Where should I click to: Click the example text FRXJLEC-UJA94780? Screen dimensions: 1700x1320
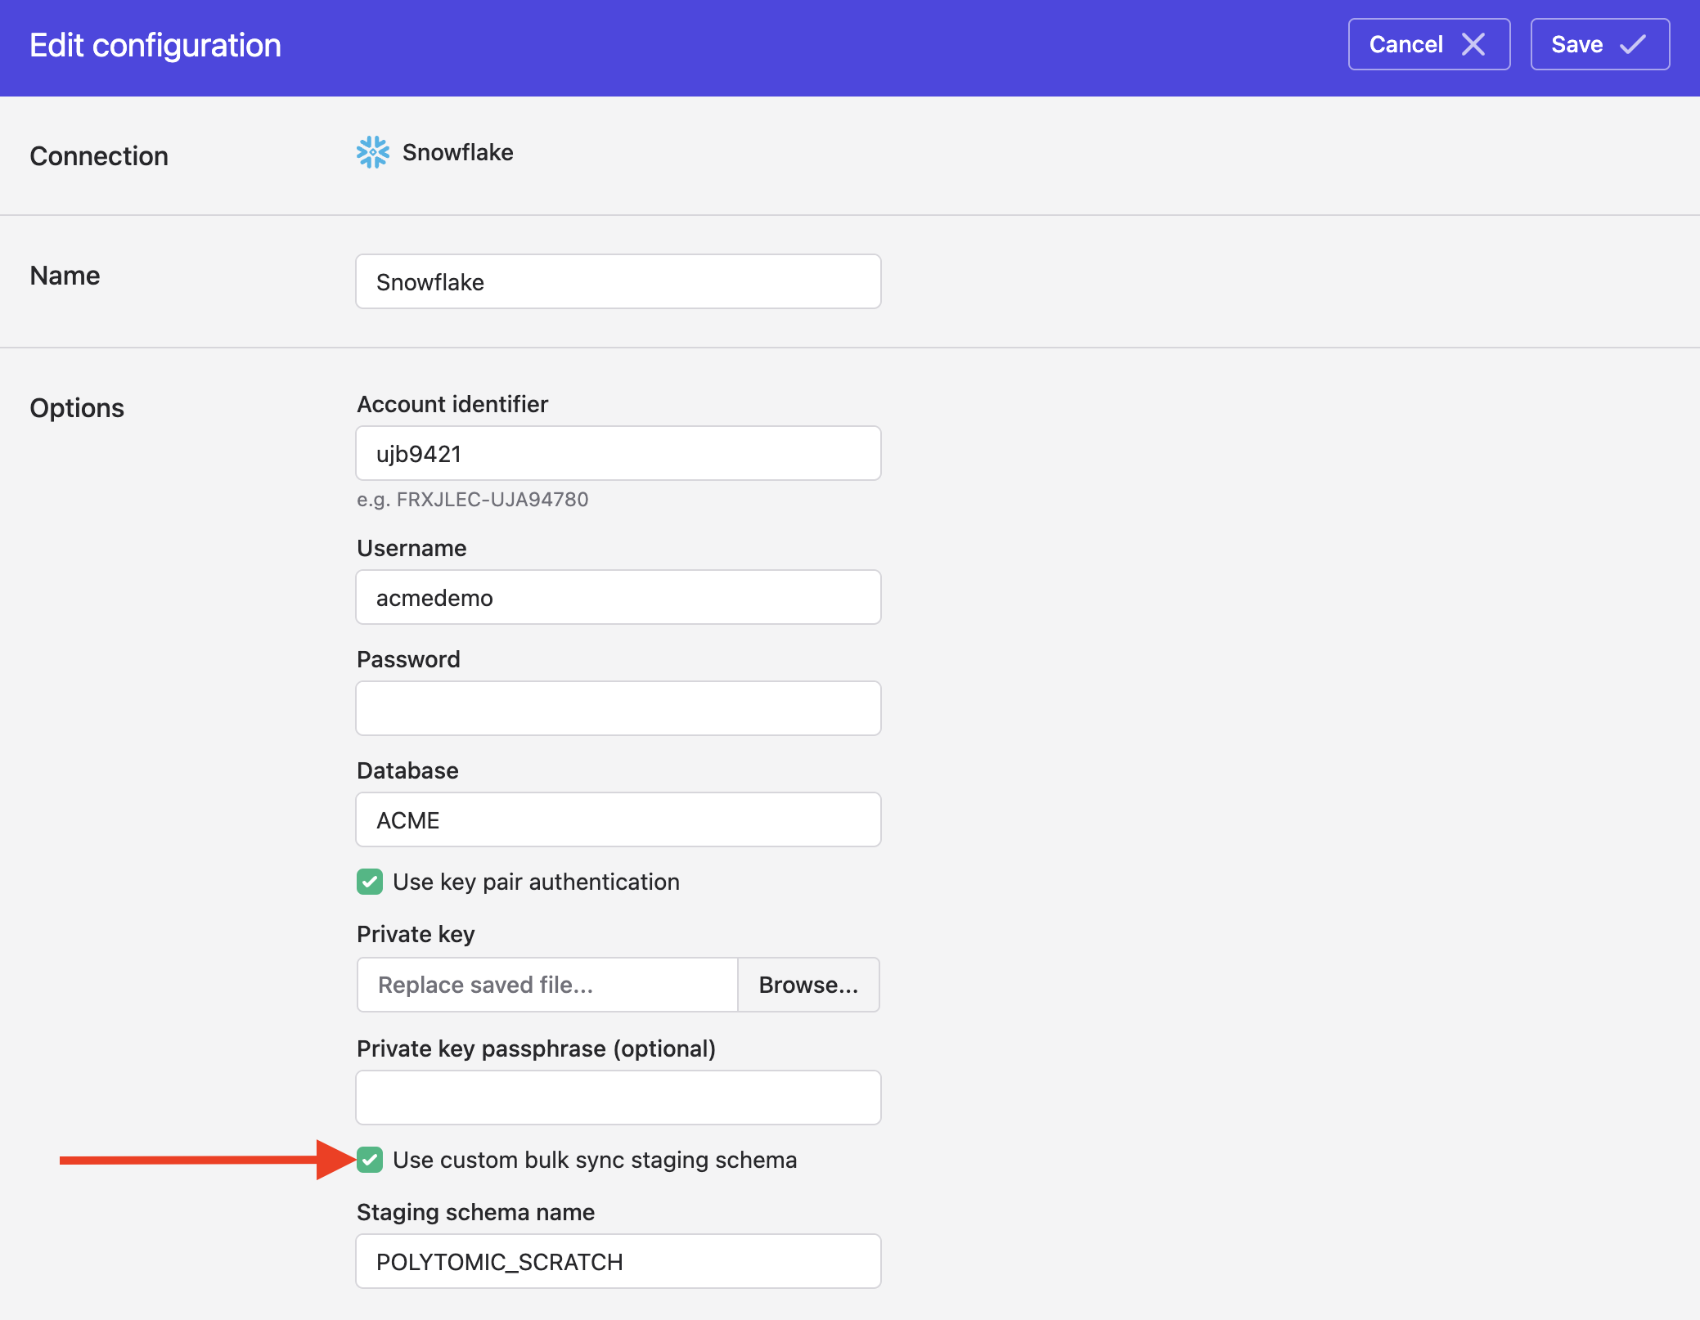click(492, 499)
